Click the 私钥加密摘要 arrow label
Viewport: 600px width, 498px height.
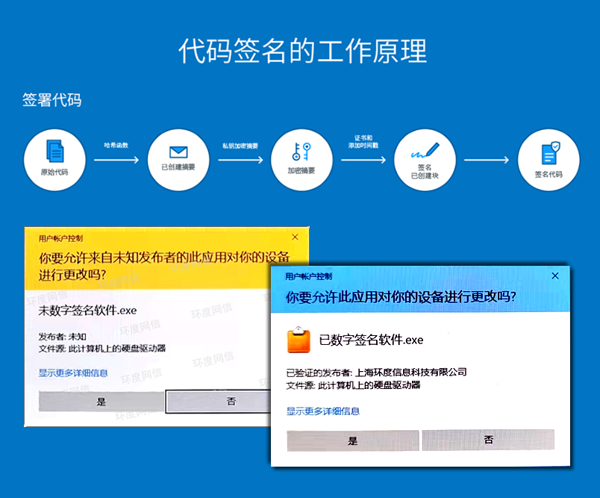[x=239, y=146]
